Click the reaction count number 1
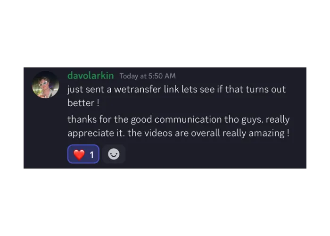Image resolution: width=330 pixels, height=236 pixels. coord(92,155)
